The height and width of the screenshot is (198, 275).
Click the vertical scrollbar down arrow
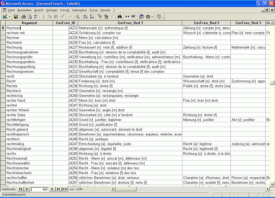pos(272,184)
